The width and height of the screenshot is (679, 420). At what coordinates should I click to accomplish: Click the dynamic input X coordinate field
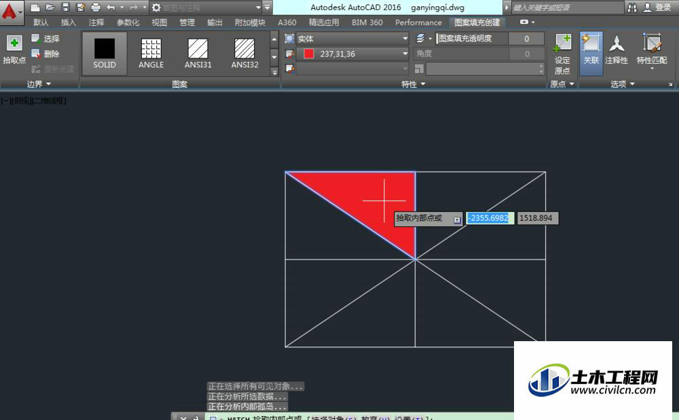pos(490,218)
